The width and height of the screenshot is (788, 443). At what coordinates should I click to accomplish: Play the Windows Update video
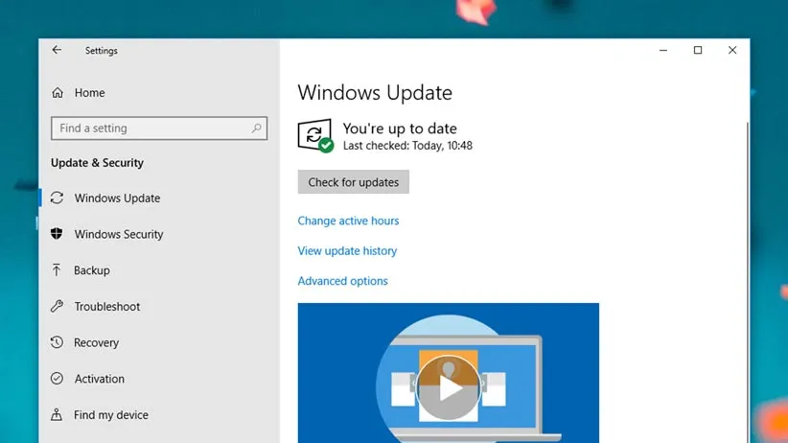pos(448,387)
